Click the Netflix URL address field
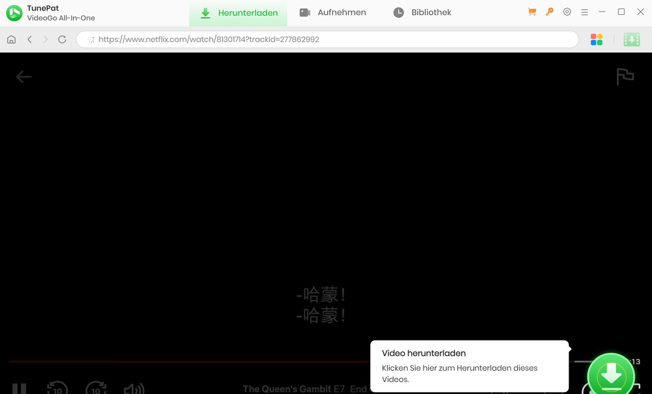 click(326, 39)
